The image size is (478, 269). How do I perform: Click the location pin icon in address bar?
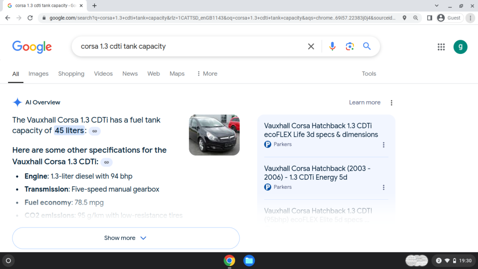point(404,18)
